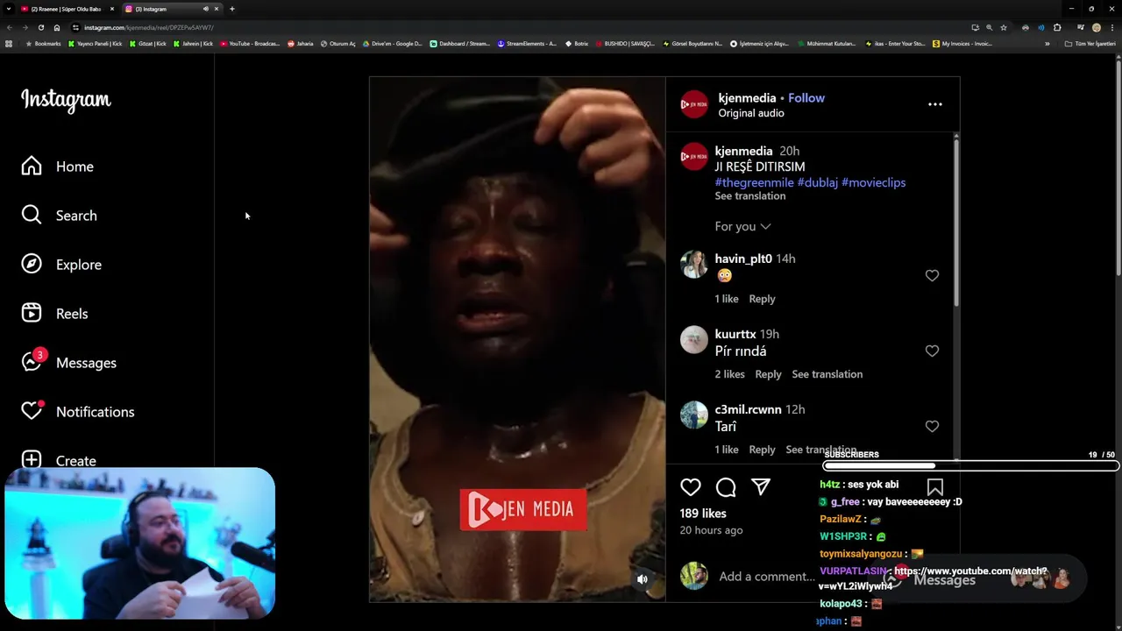Open the Drive'ım Google Drive bookmark
Screen dimensions: 1122x631
(x=392, y=44)
